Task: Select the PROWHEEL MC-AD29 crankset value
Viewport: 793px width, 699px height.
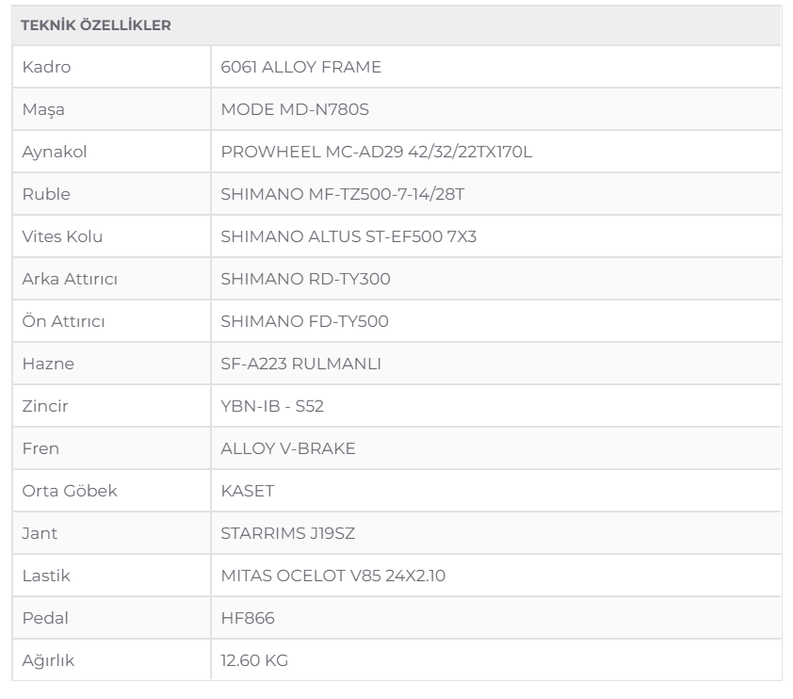Action: point(377,152)
